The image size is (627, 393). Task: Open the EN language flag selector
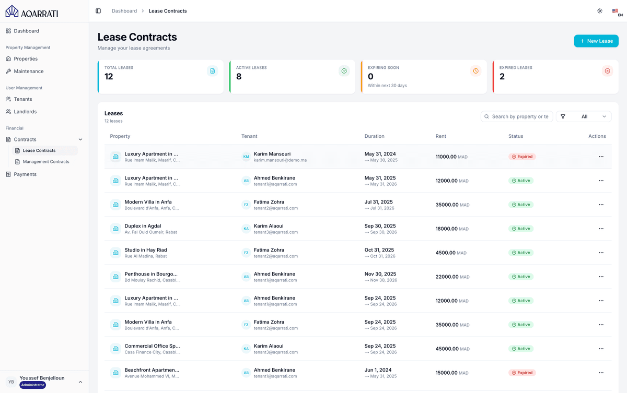(617, 12)
